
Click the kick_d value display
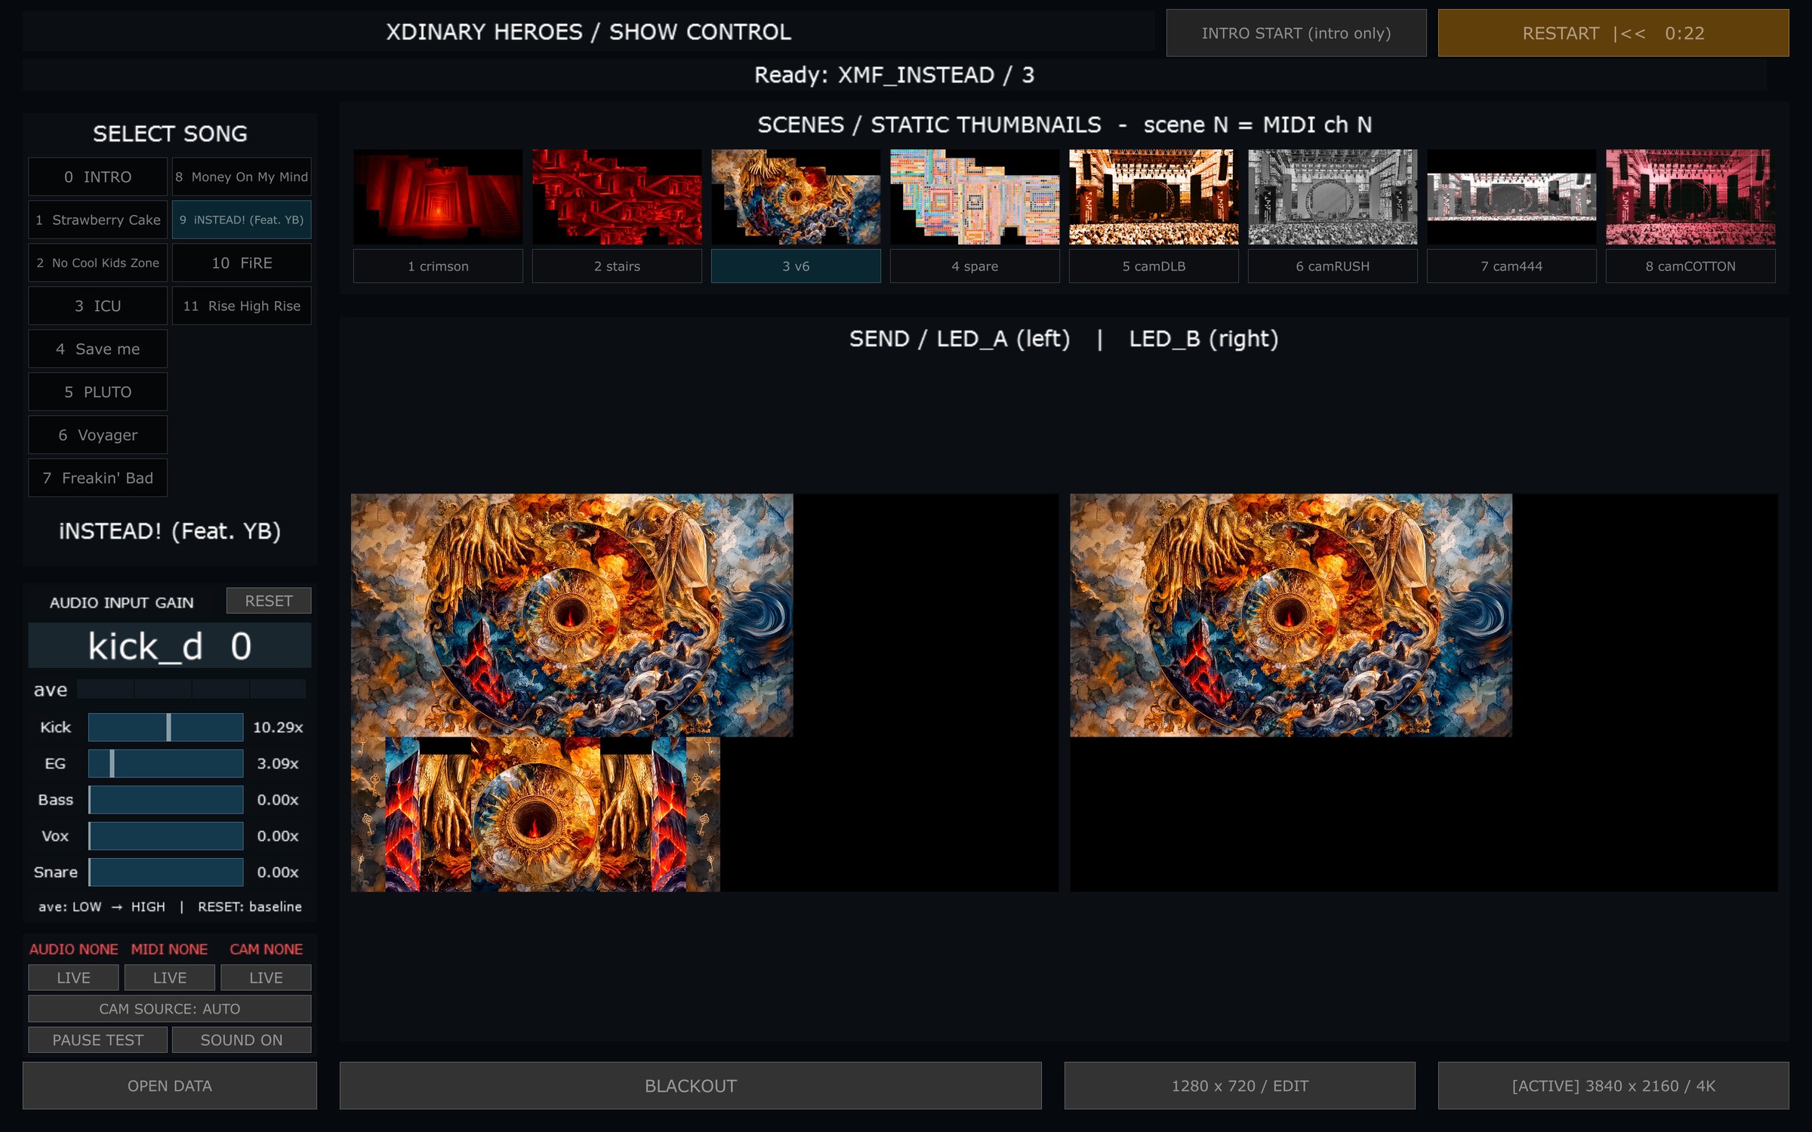(x=170, y=646)
